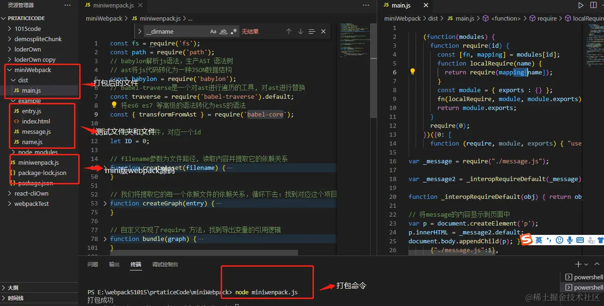Expand the demospliteChunk folder

38,39
